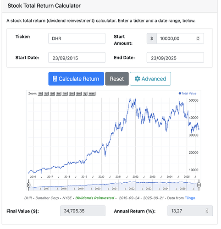221x229 pixels.
Task: Set chart zoom to 1d
Action: click(46, 93)
